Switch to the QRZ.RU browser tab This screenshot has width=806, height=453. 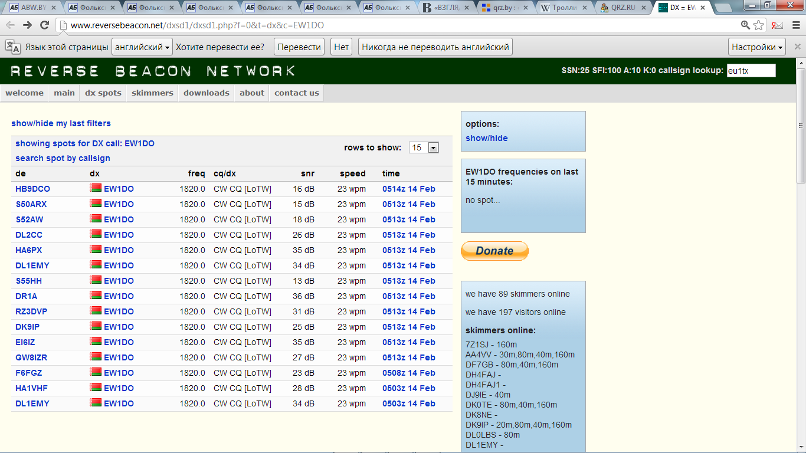(623, 8)
